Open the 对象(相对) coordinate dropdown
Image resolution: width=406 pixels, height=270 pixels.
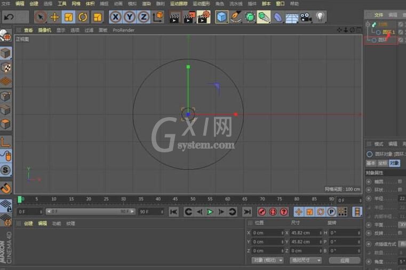coord(267,260)
